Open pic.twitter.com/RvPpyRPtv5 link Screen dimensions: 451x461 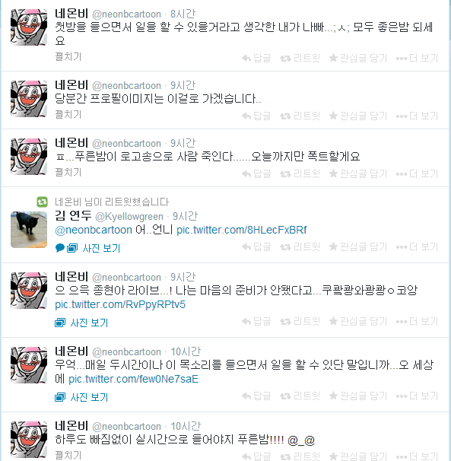120,304
